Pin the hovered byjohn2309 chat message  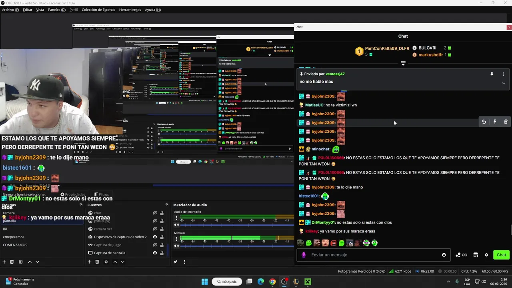tap(495, 122)
